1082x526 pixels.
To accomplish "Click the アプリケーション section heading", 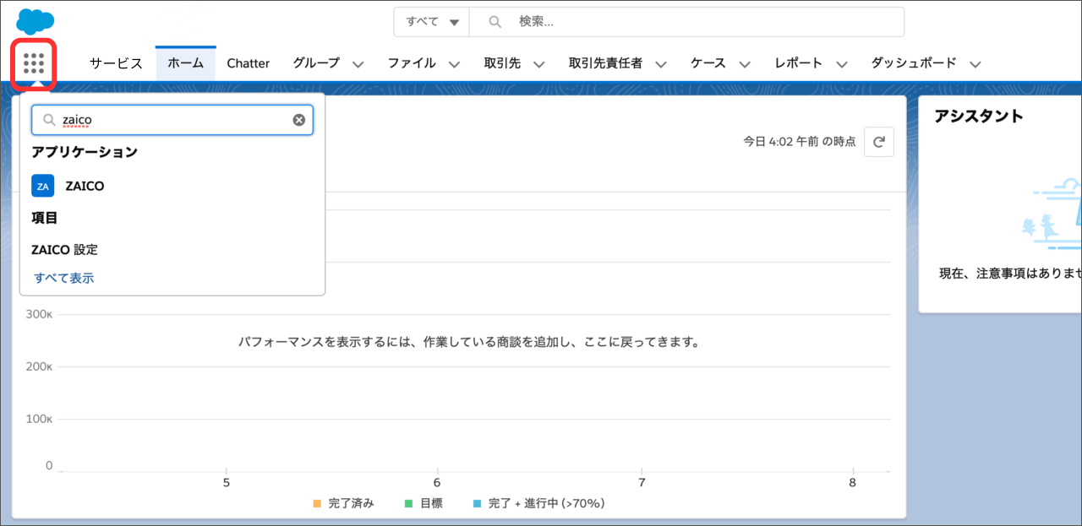I will [85, 152].
